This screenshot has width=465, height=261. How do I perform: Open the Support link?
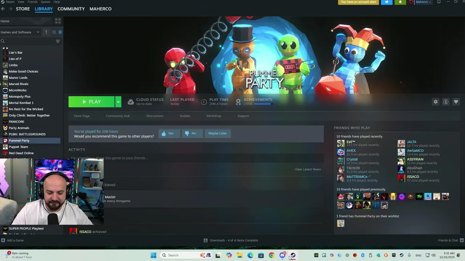tap(243, 116)
